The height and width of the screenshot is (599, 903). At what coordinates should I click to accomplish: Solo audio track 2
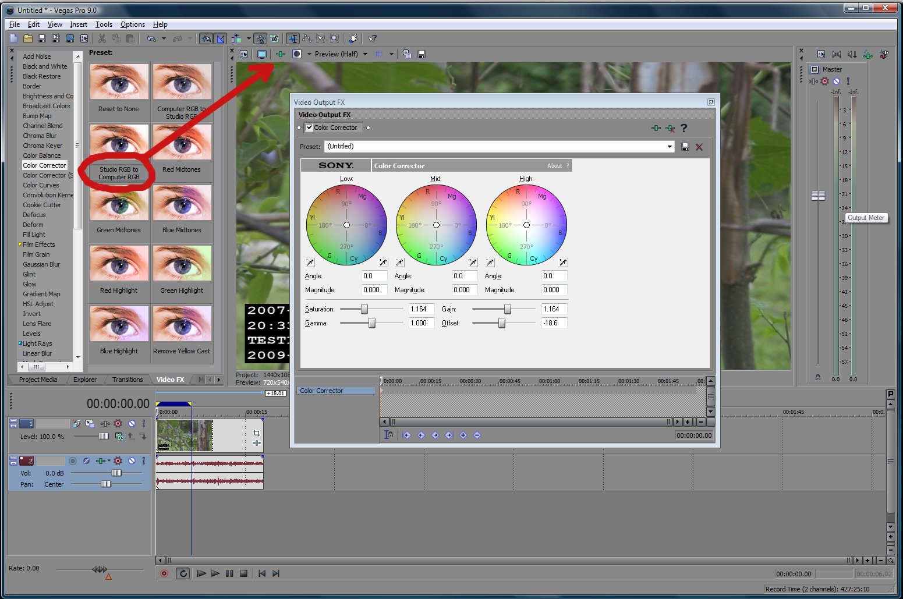click(144, 460)
